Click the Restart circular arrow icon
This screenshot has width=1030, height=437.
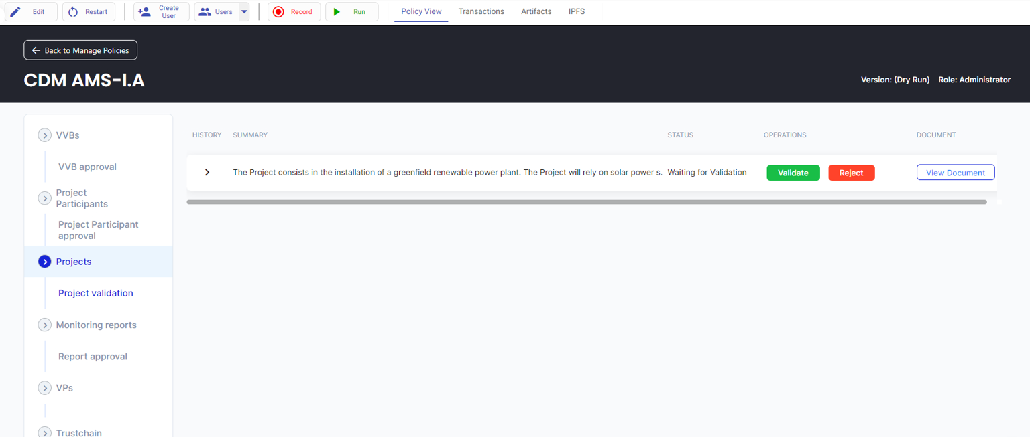73,12
